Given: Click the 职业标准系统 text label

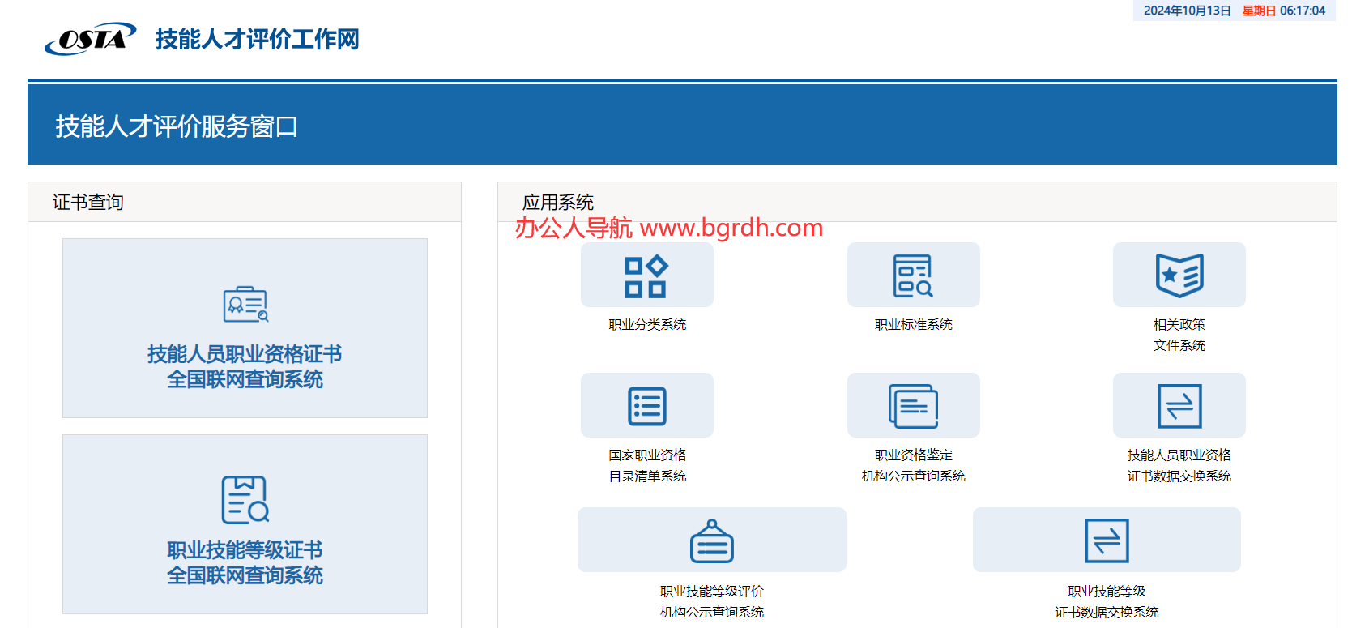Looking at the screenshot, I should tap(913, 324).
